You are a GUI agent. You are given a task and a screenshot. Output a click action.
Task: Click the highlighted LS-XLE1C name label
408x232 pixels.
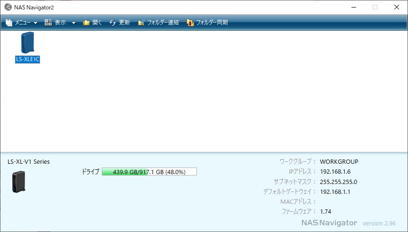click(x=27, y=59)
